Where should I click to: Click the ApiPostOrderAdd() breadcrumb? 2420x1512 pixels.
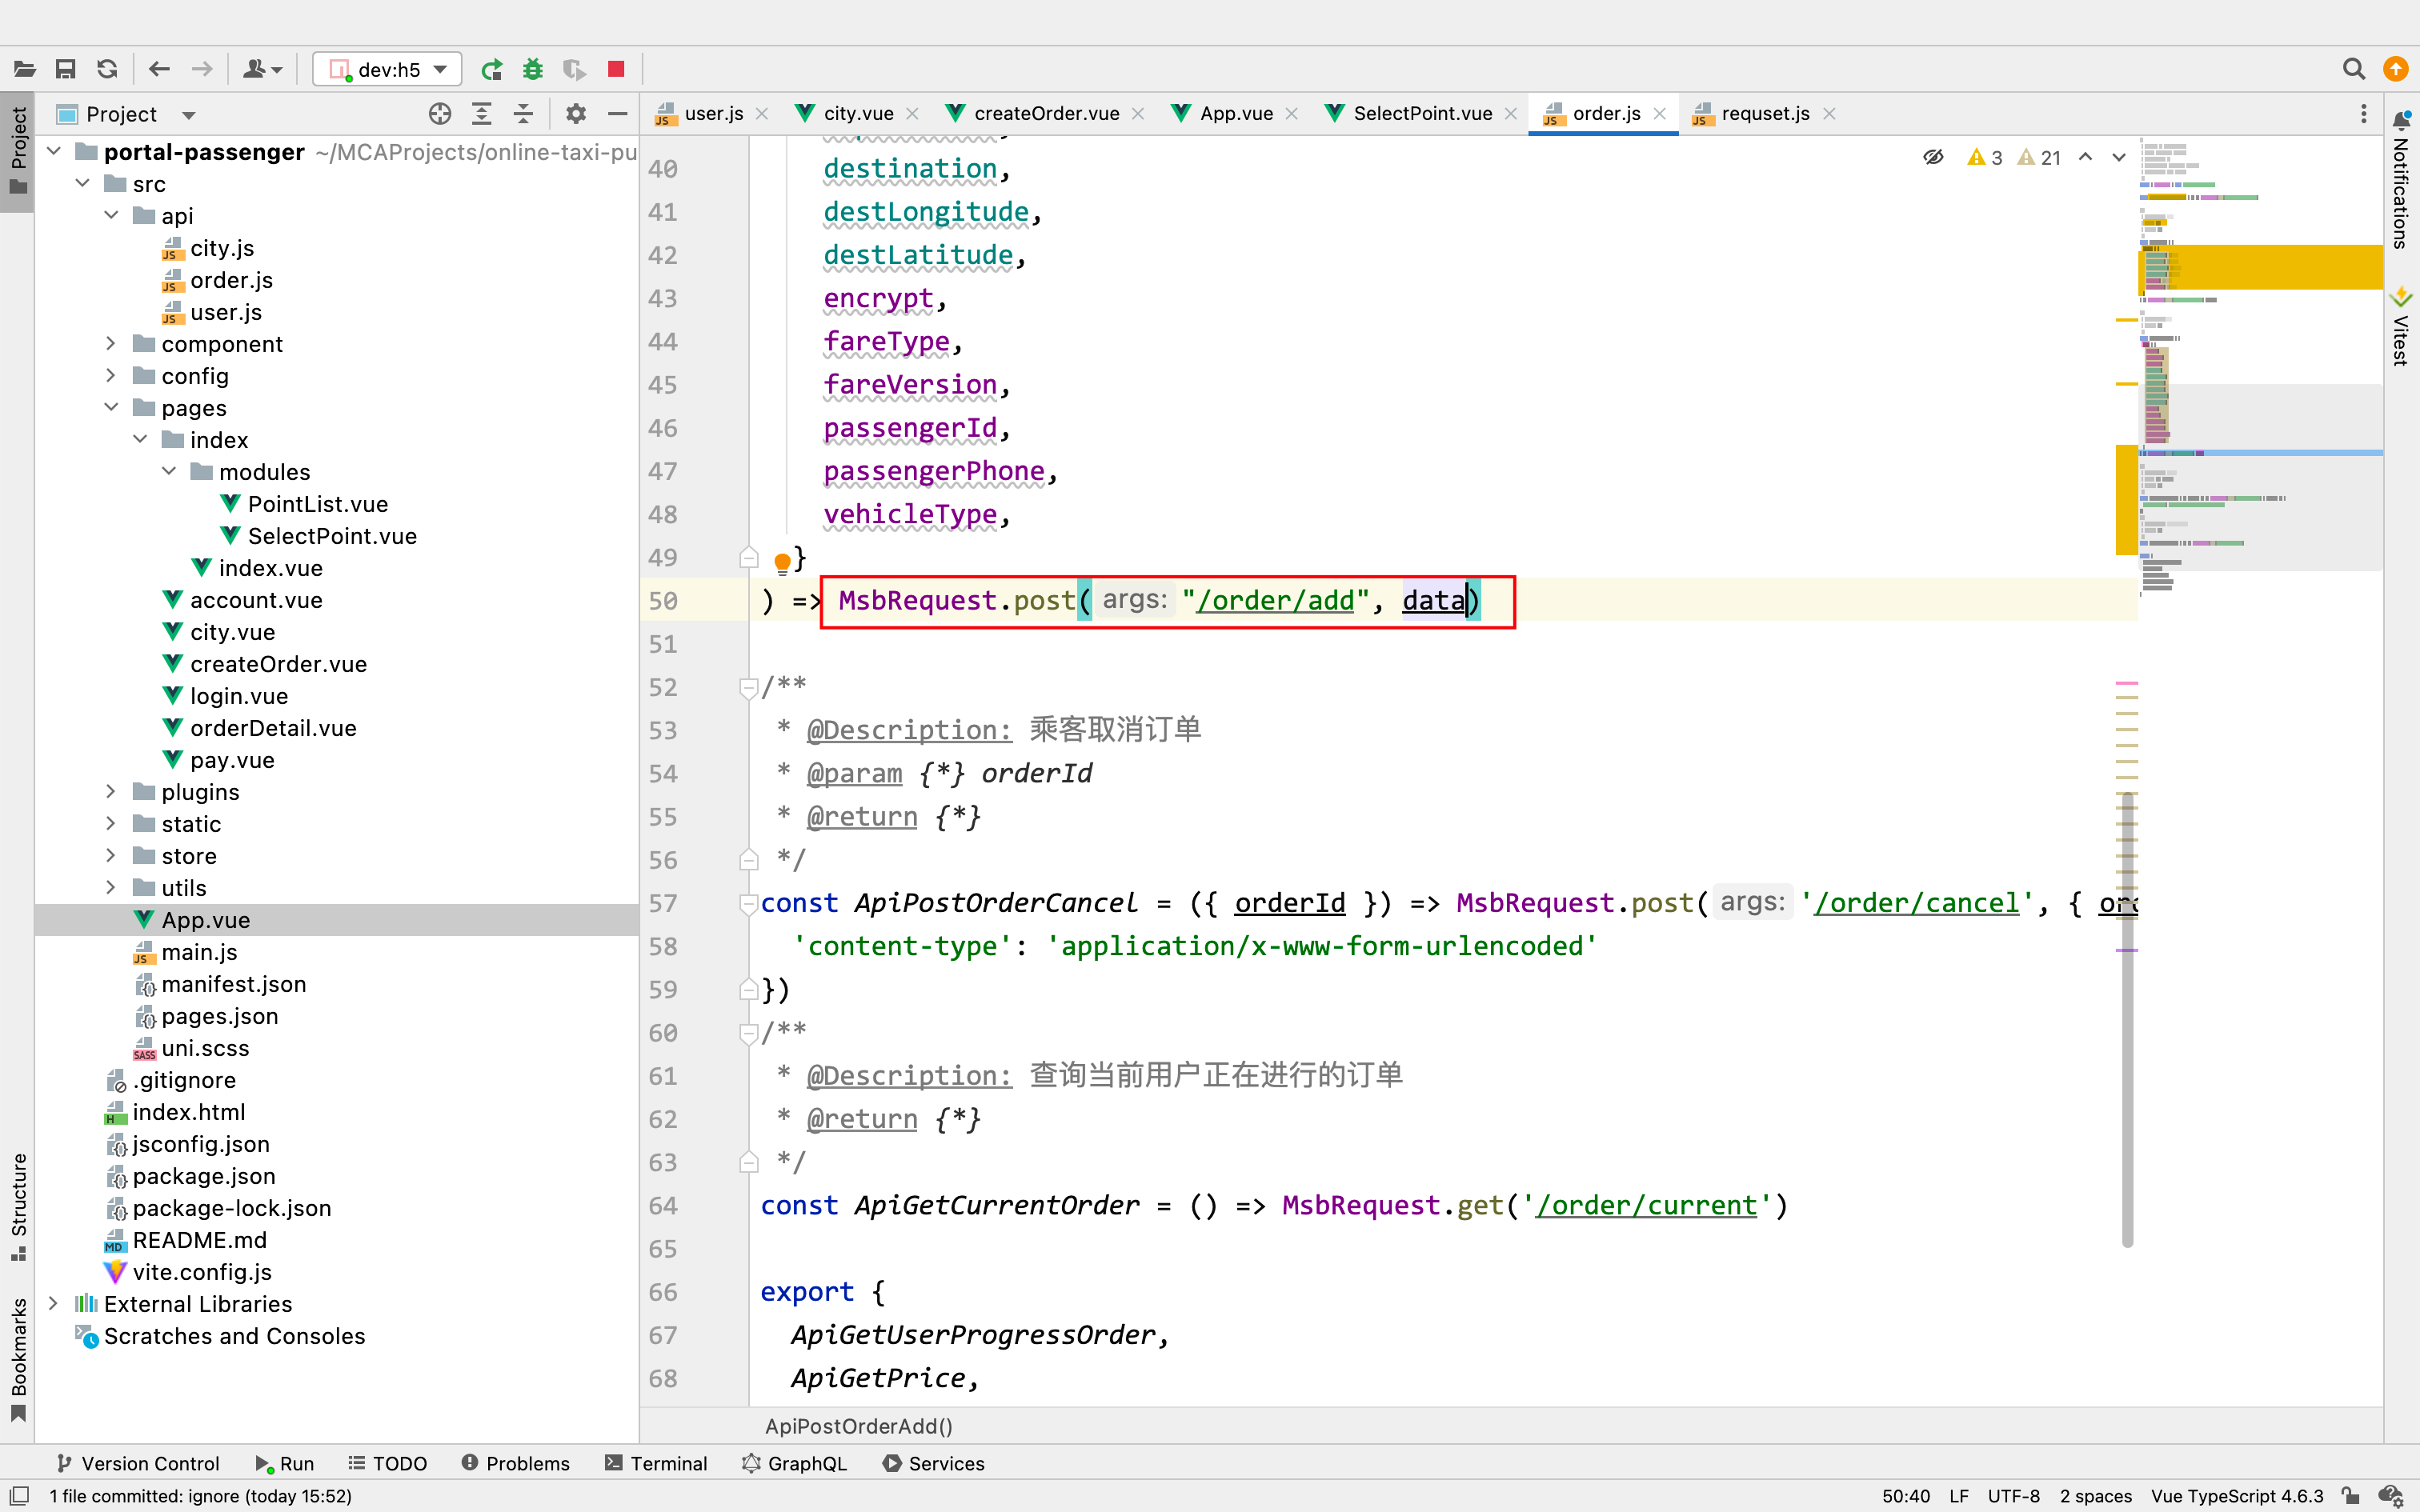(859, 1426)
